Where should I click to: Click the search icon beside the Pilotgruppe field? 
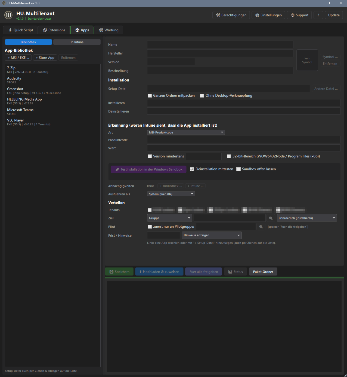261,227
